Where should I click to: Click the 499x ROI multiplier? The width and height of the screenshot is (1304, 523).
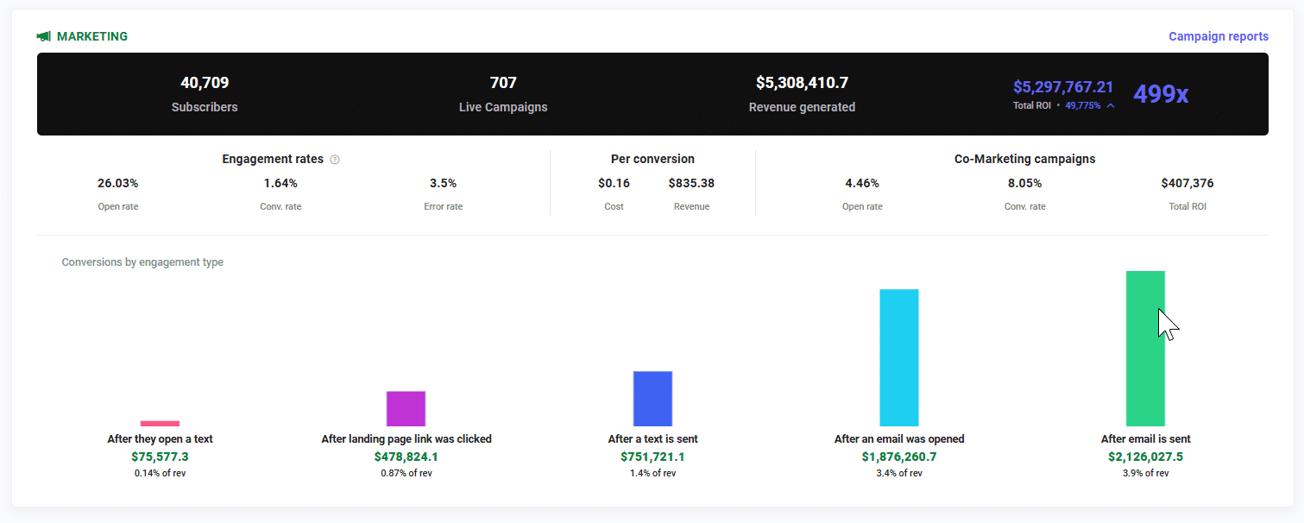1161,94
